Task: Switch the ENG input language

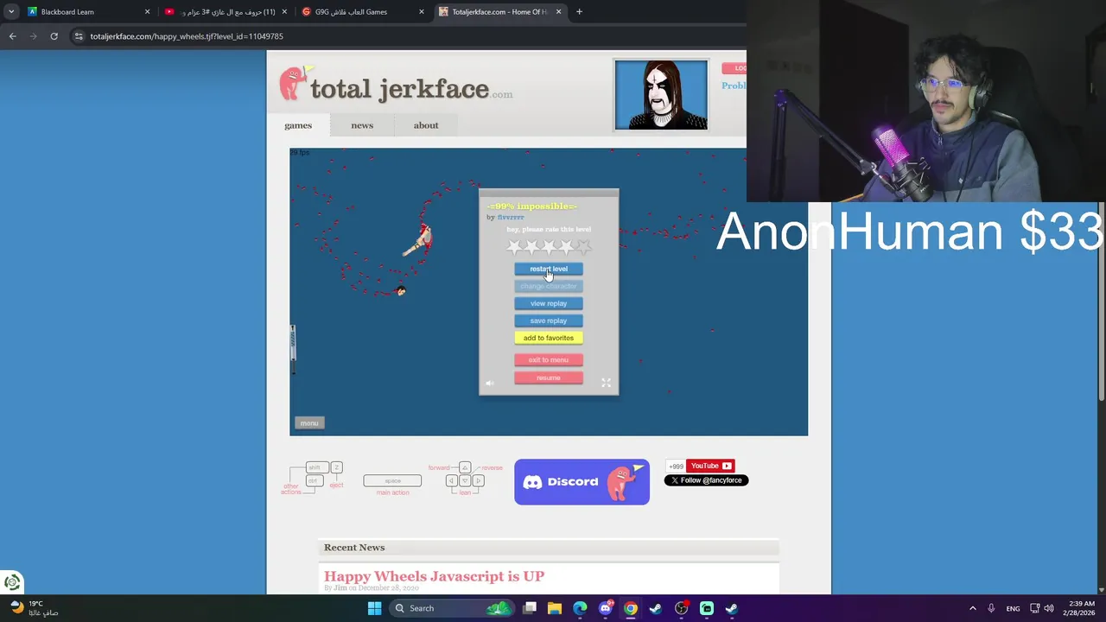Action: [x=1013, y=608]
